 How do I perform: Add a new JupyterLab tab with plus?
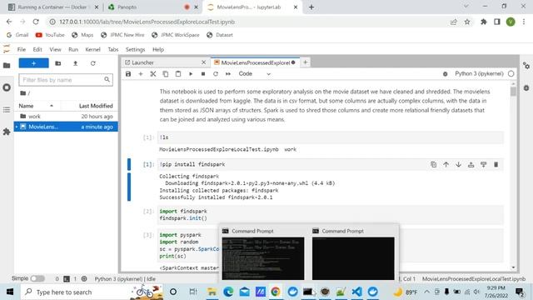(306, 62)
